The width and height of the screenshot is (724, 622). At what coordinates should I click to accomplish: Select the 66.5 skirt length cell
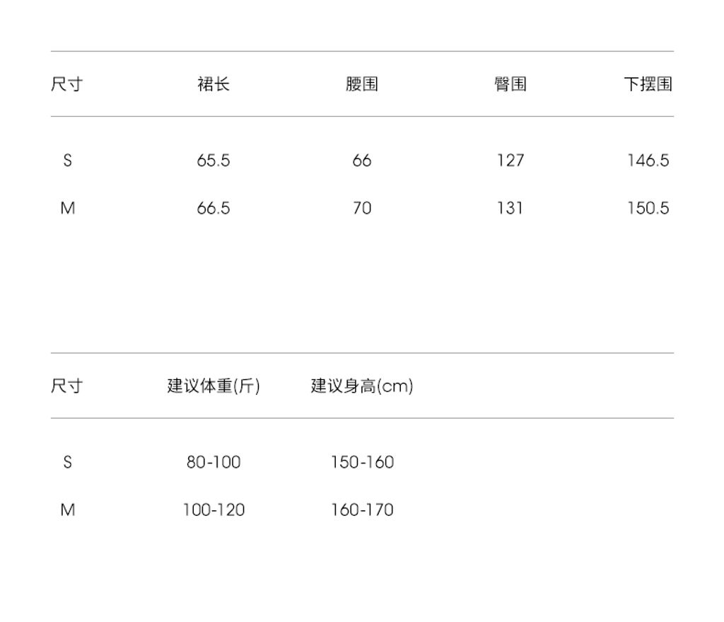point(214,208)
